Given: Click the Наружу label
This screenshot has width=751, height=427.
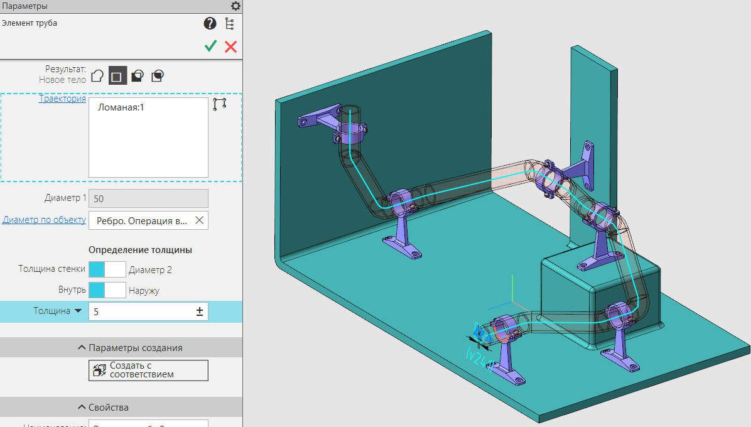Looking at the screenshot, I should pyautogui.click(x=144, y=291).
